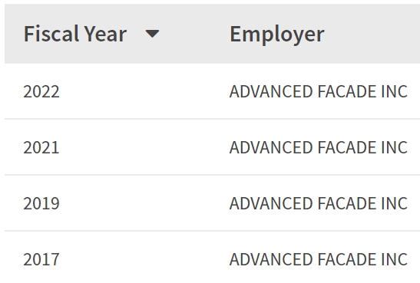Open ADVANCED FACADE INC in 2017 row
420x283 pixels.
[319, 259]
